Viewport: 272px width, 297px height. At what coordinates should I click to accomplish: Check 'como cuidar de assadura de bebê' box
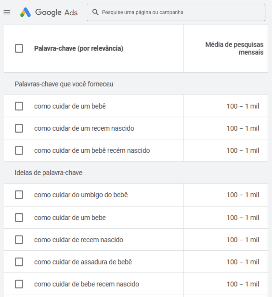(x=19, y=262)
